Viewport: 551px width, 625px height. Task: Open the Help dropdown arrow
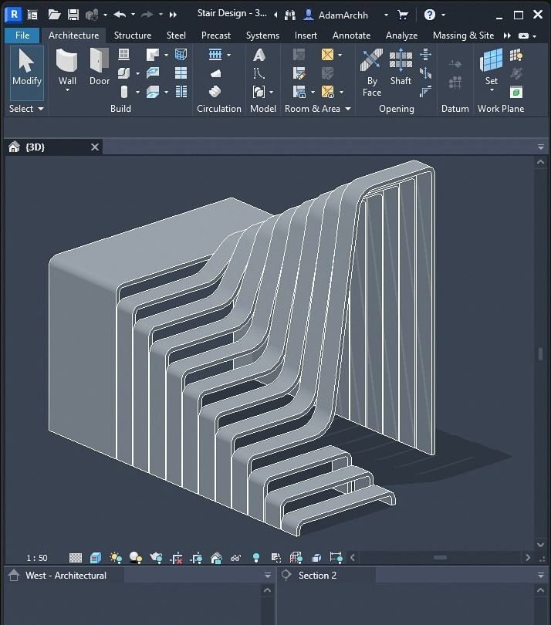point(444,15)
